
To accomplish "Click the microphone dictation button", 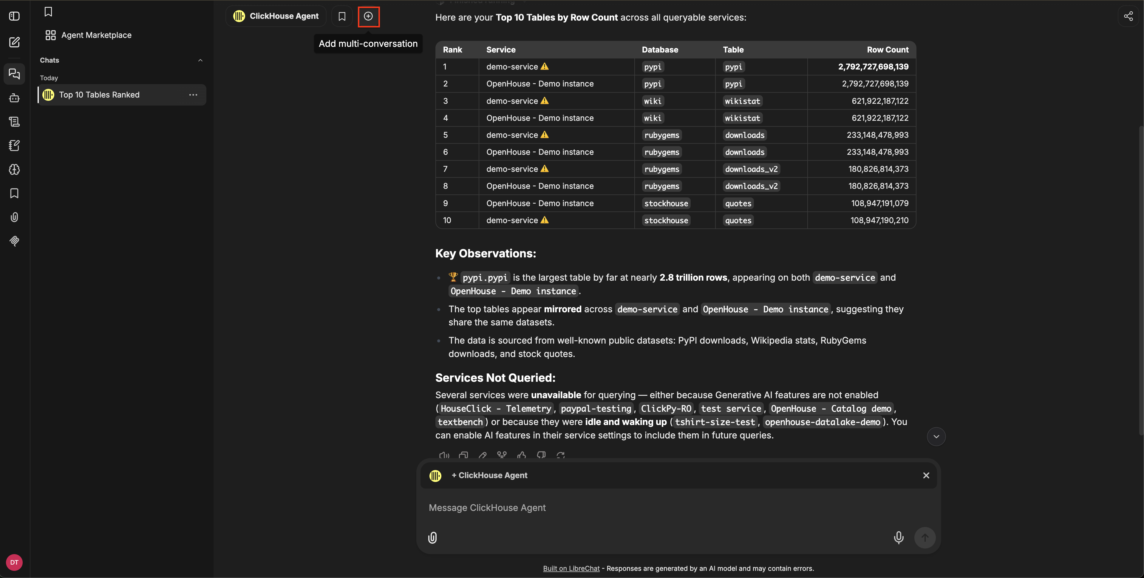I will (899, 537).
